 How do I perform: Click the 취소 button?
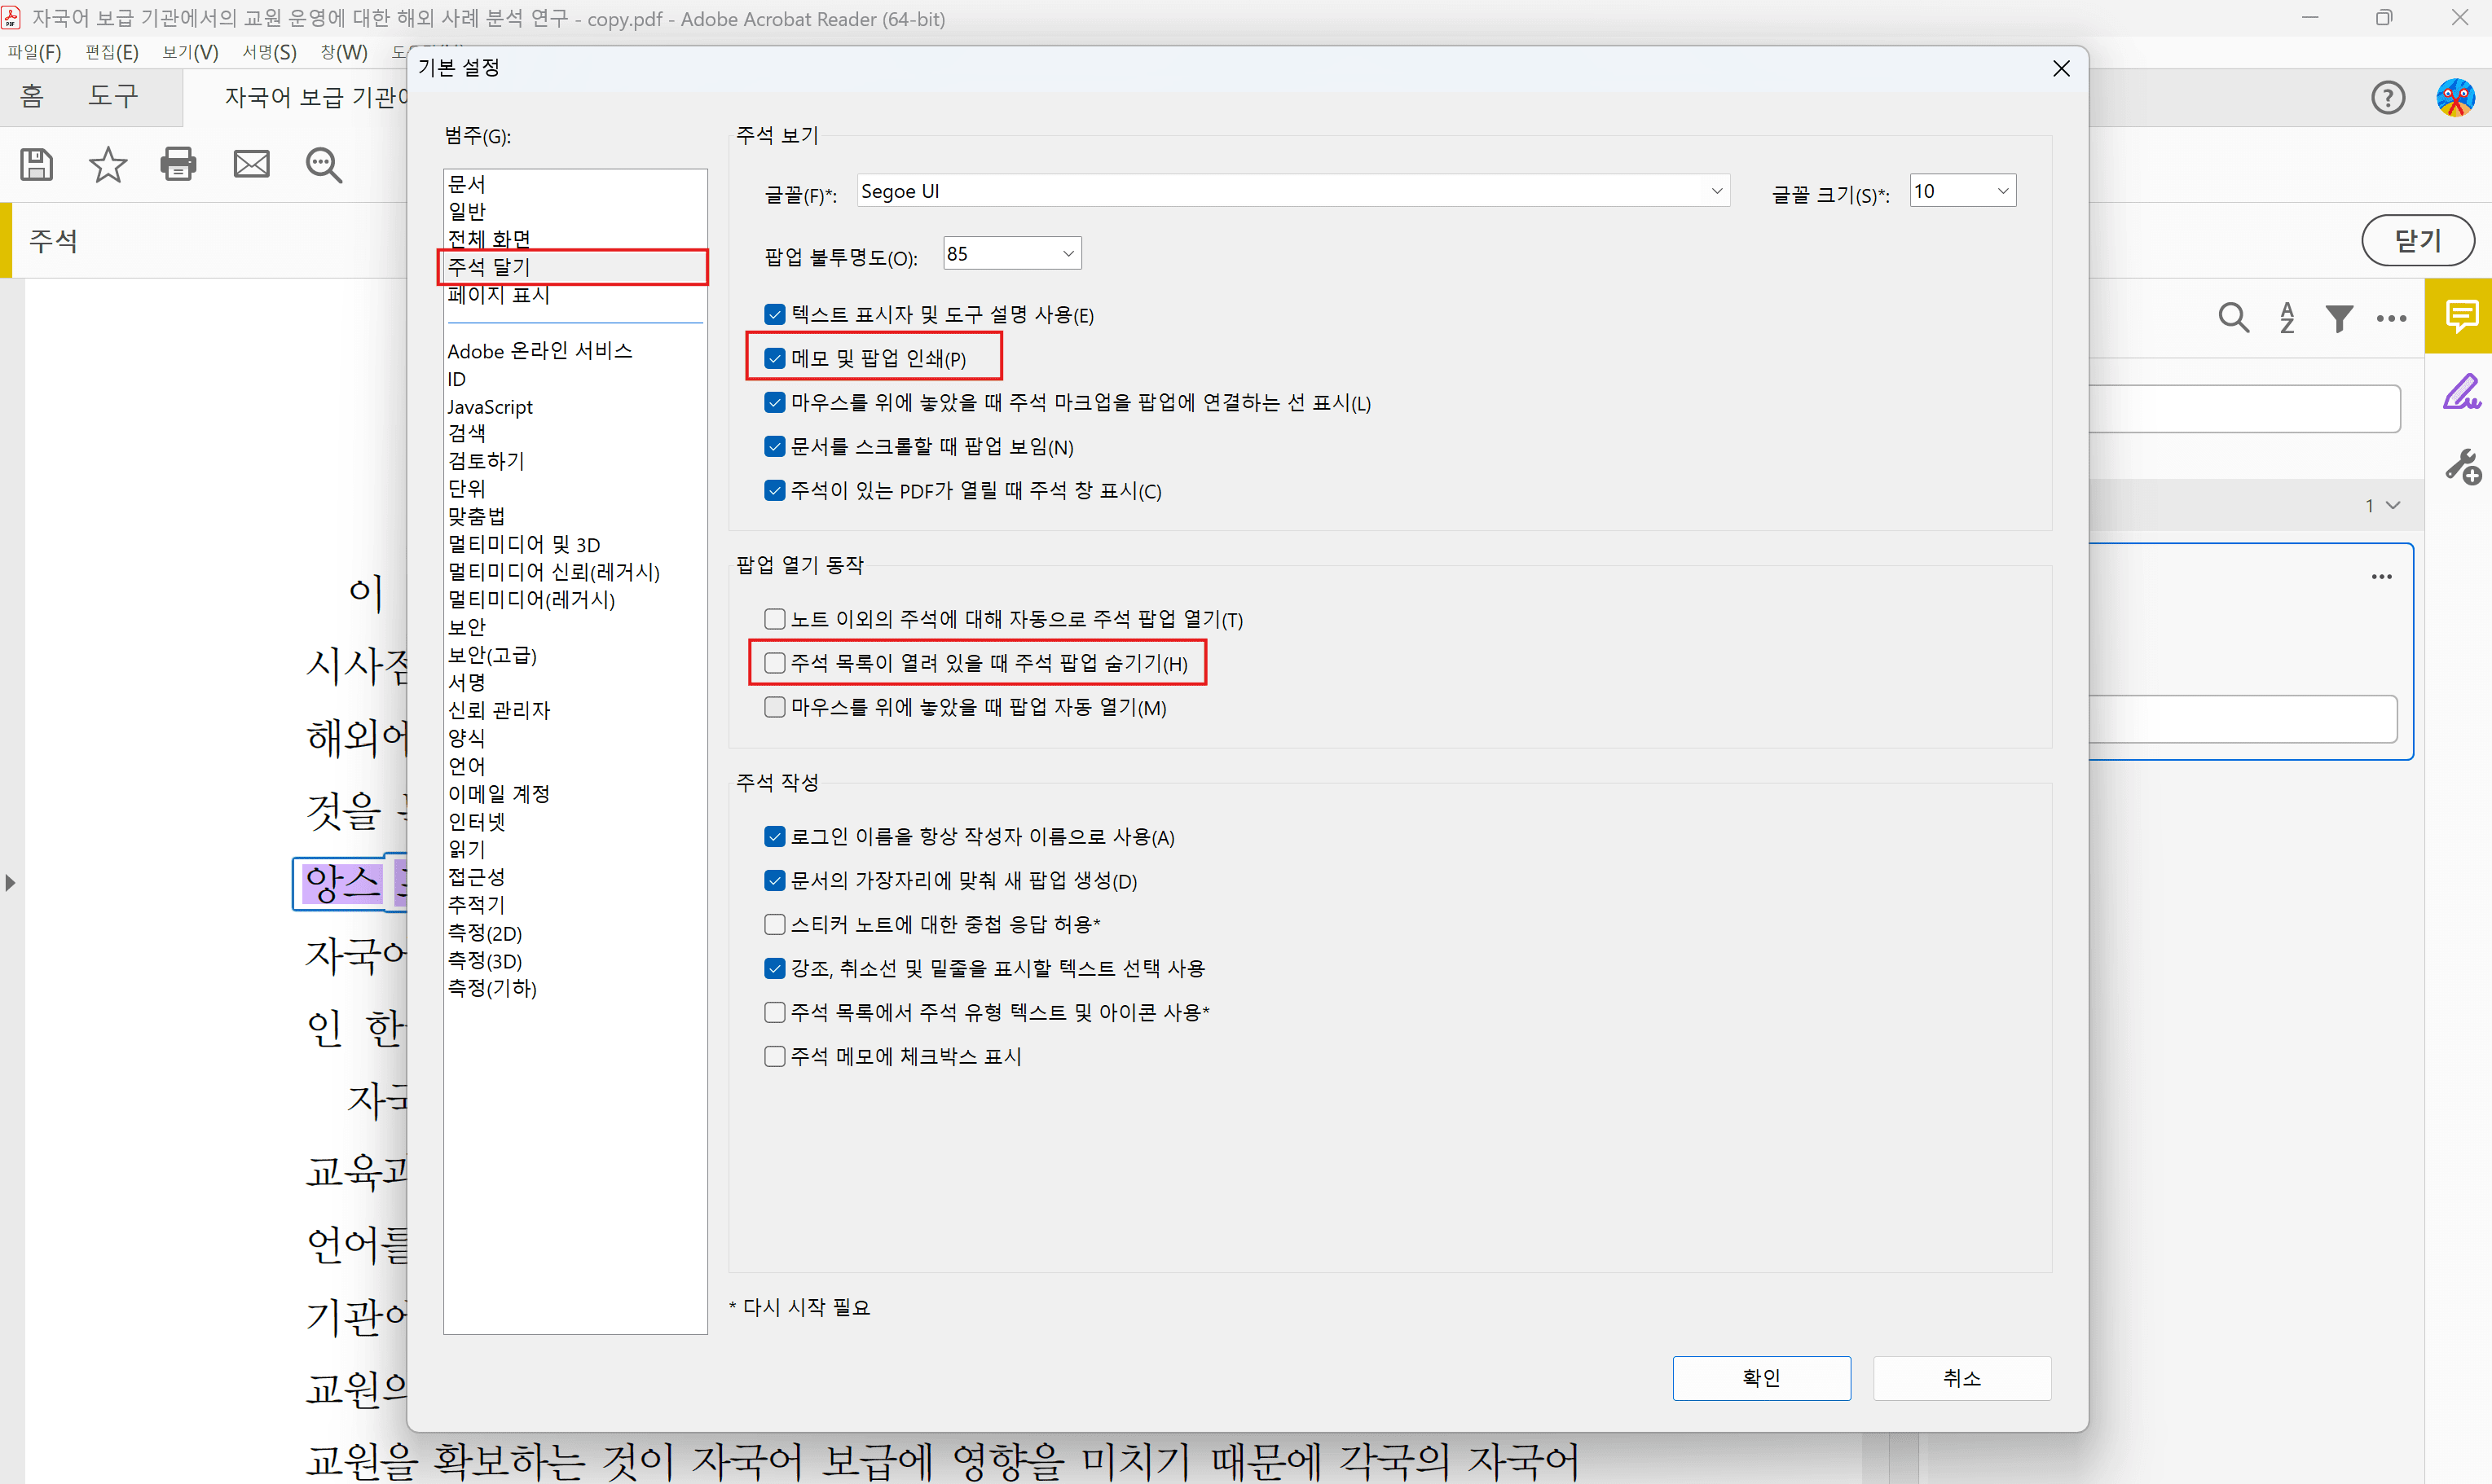(x=1961, y=1378)
